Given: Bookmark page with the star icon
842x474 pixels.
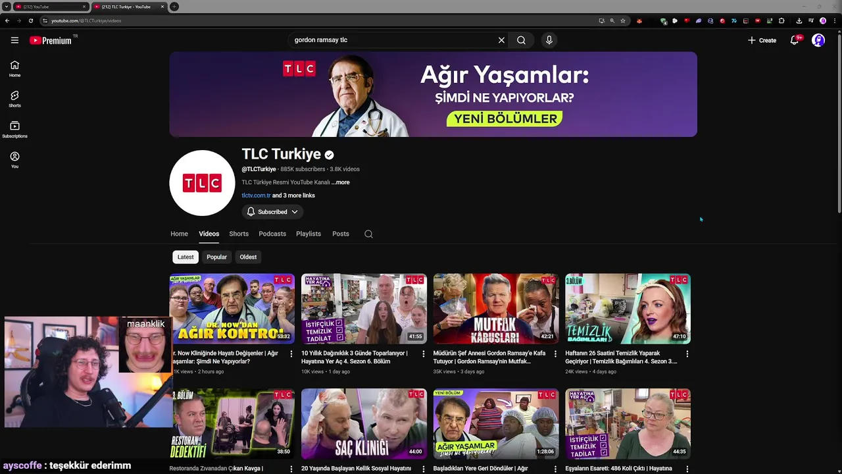Looking at the screenshot, I should [623, 21].
